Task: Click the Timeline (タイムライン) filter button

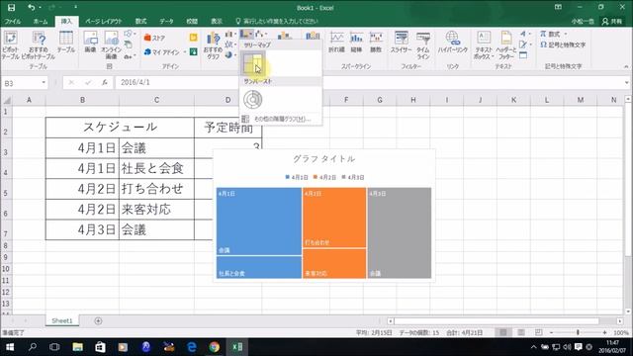Action: click(422, 45)
